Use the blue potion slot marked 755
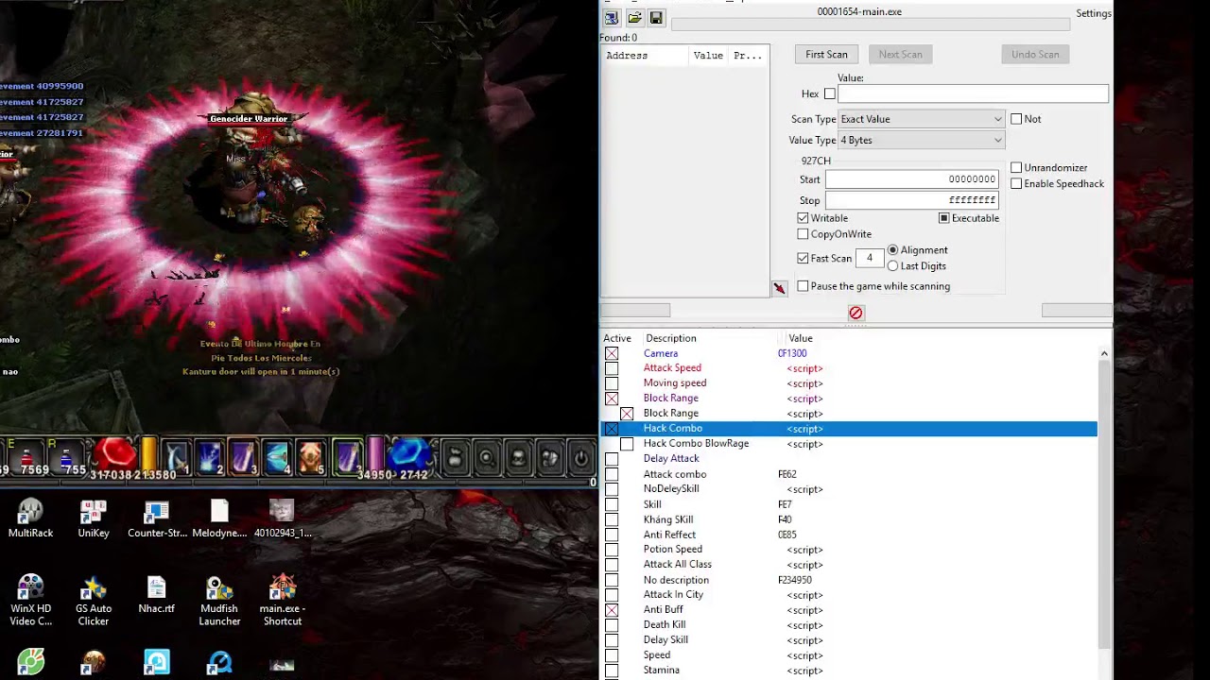 click(68, 458)
